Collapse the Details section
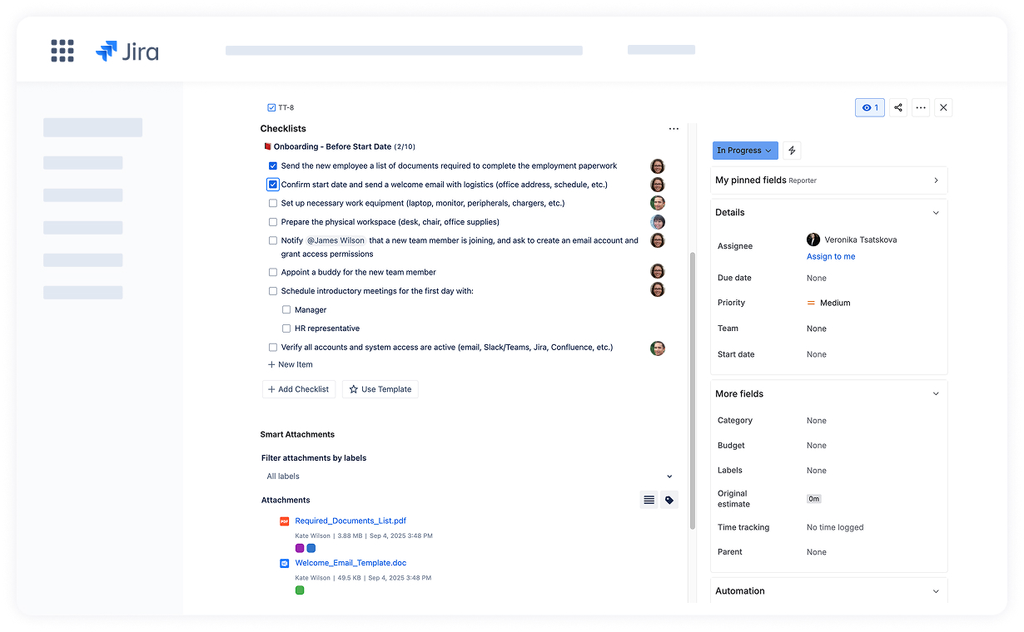The image size is (1024, 632). coord(935,213)
